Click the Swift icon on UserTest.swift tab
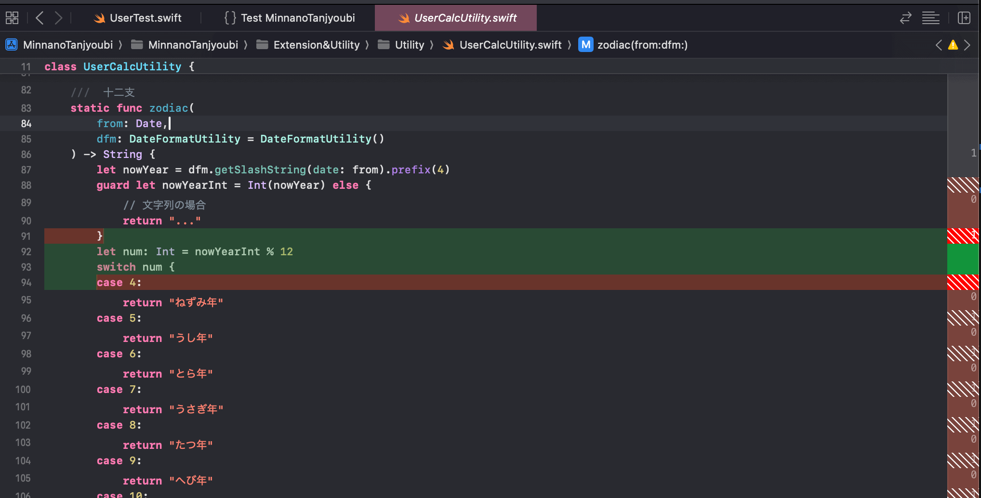Screen dimensions: 981x498 (100, 18)
